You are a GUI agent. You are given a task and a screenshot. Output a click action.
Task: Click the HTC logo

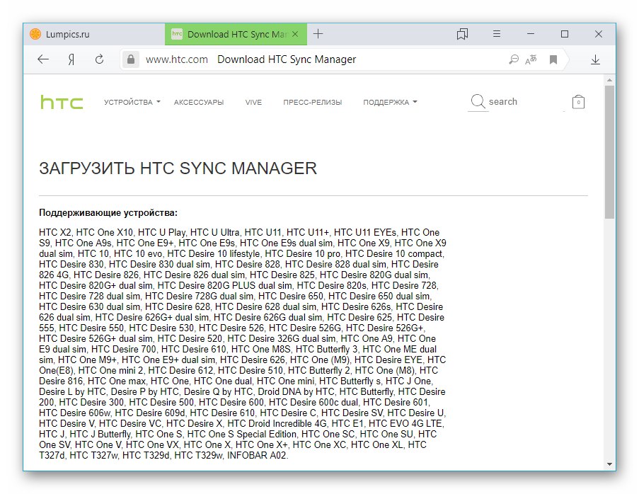tap(62, 102)
